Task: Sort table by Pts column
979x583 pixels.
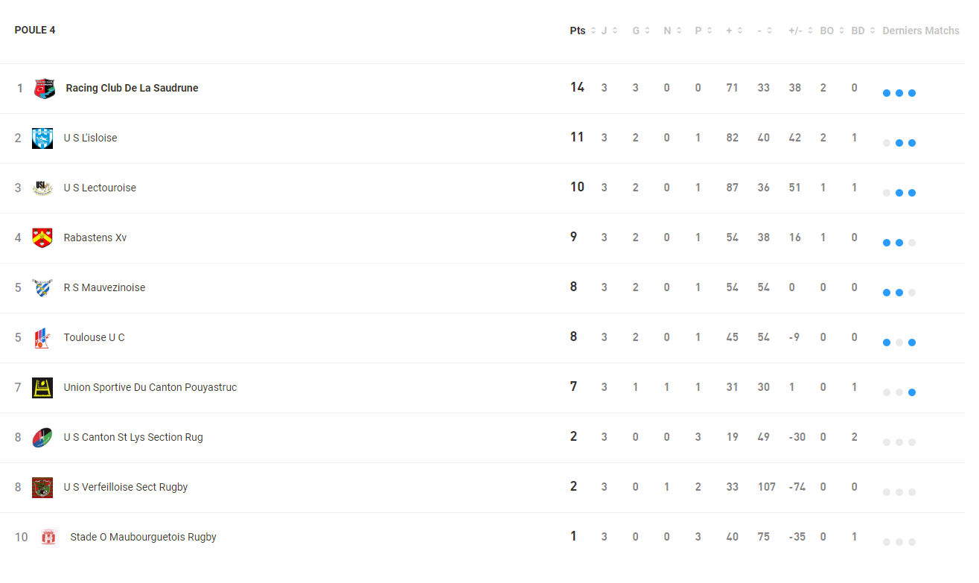Action: (x=582, y=31)
